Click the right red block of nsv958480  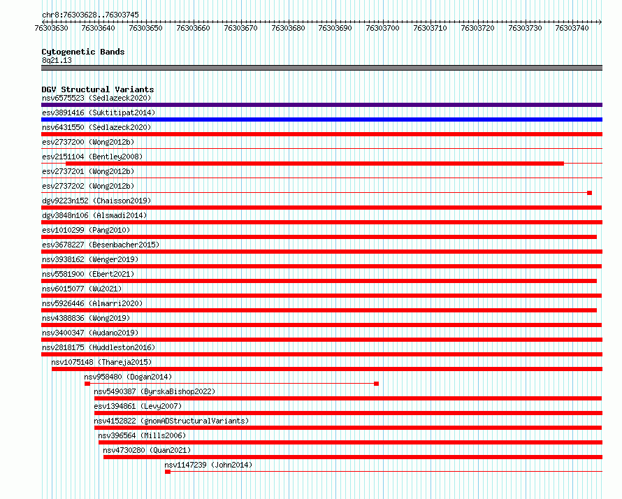[377, 384]
